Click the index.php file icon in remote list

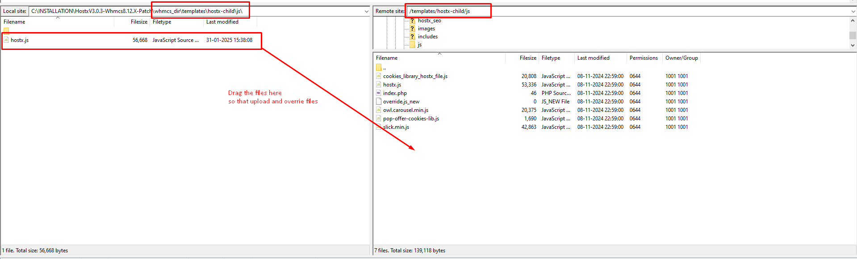click(378, 93)
